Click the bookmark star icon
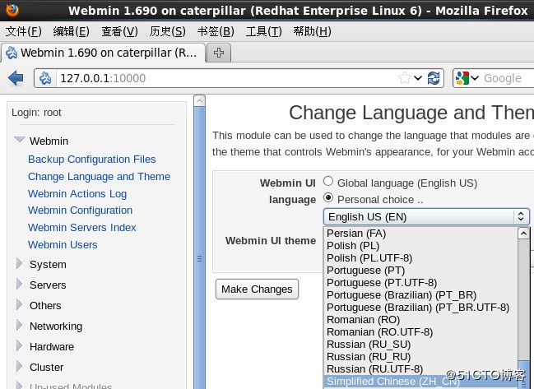 pos(405,78)
